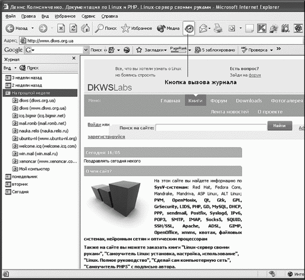Click the site search input field
This screenshot has height=280, width=305.
(210, 127)
